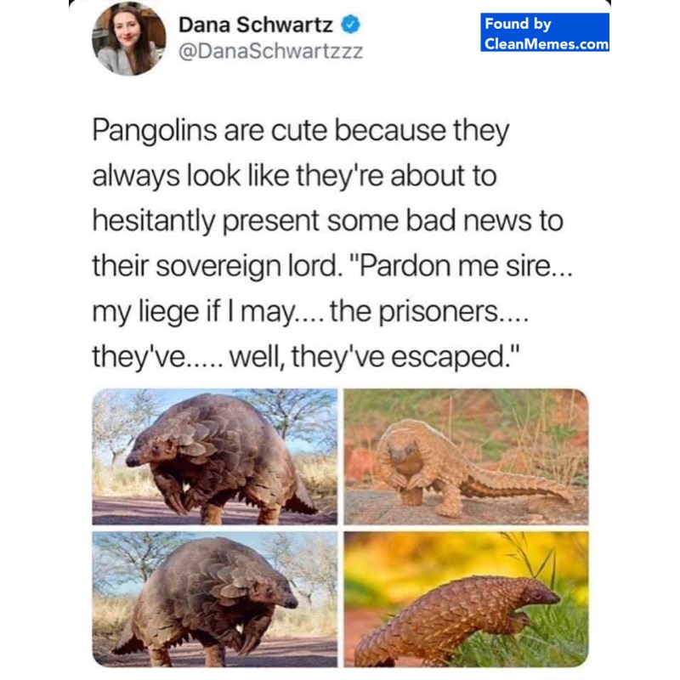This screenshot has height=680, width=680.
Task: Click tail of pangolin in top-right photo
Action: coord(520,485)
